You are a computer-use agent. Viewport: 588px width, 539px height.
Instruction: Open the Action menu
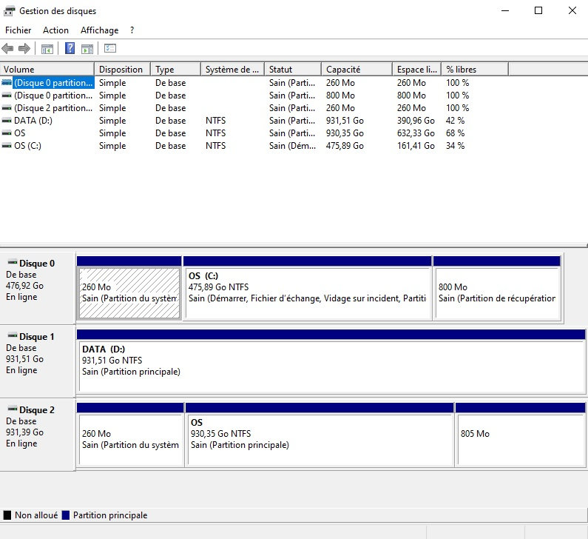55,30
